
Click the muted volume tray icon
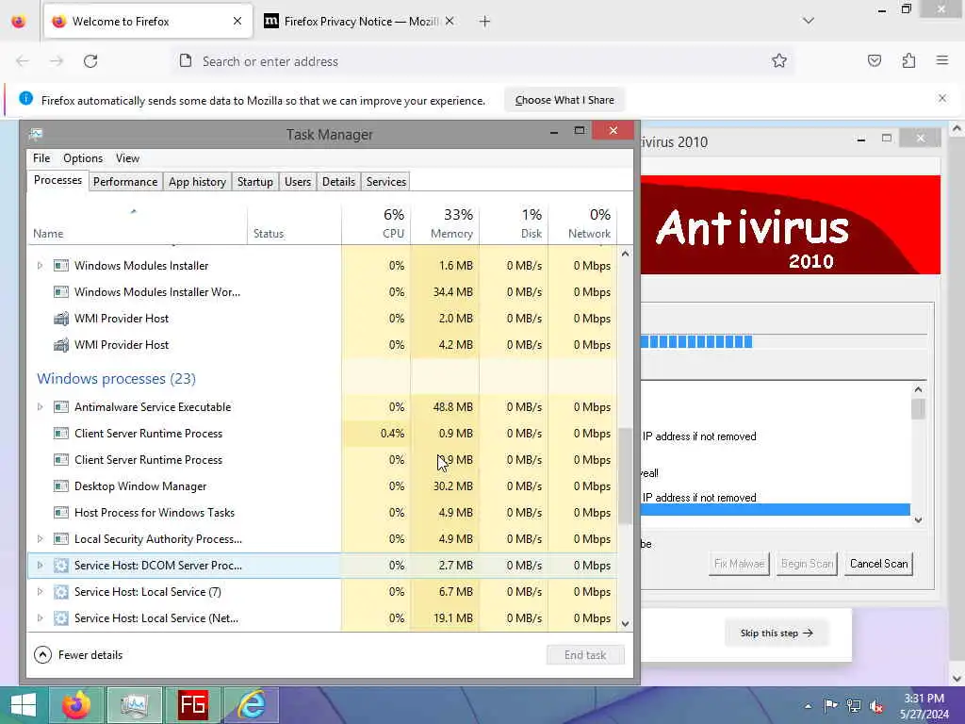tap(875, 706)
